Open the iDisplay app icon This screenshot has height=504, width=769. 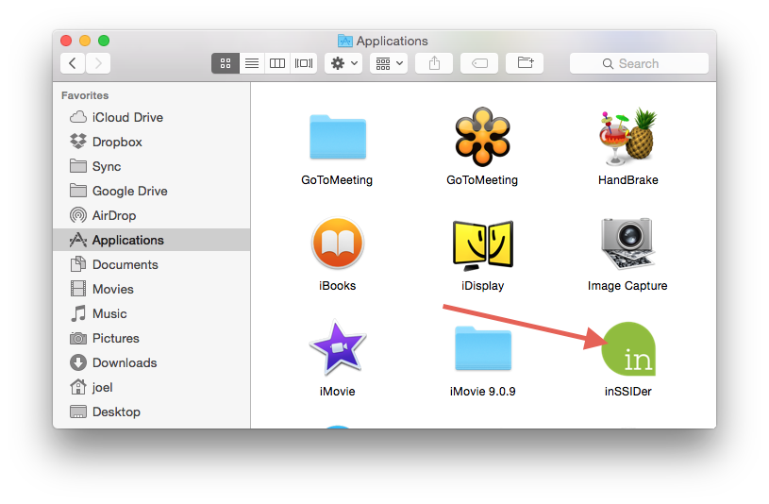pyautogui.click(x=482, y=244)
